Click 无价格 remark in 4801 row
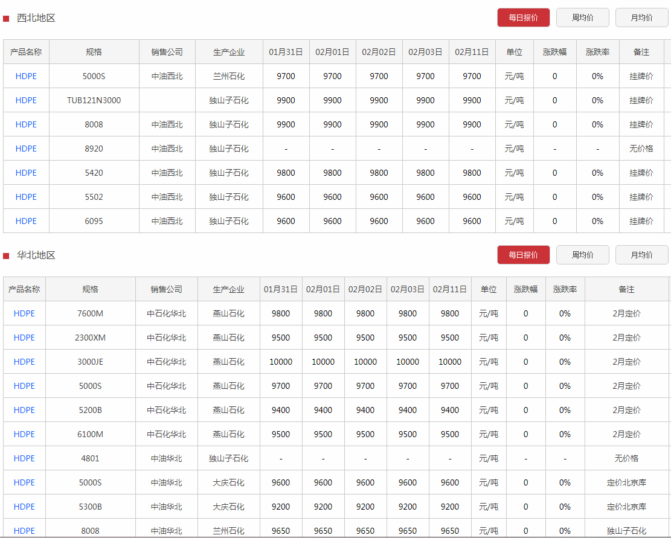This screenshot has width=671, height=538. 626,458
